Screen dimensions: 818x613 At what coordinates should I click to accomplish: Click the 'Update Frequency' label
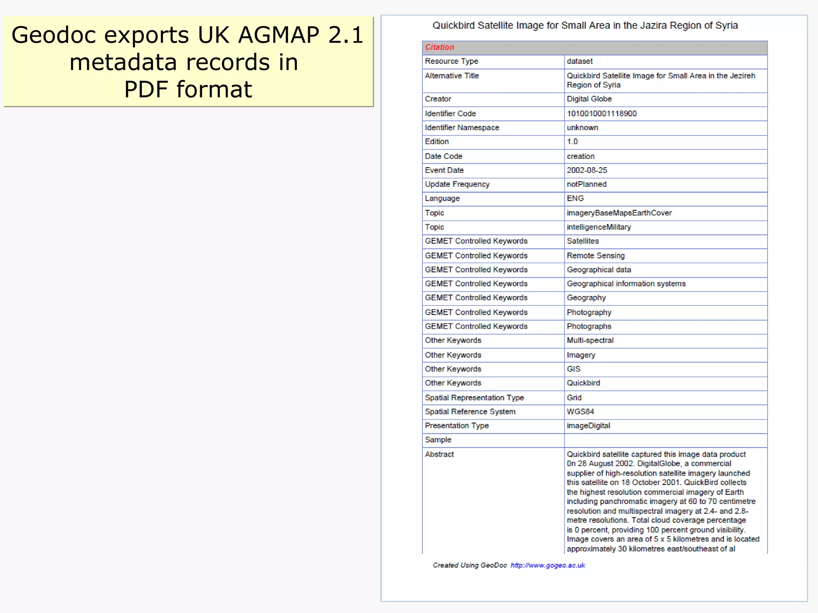tap(457, 184)
